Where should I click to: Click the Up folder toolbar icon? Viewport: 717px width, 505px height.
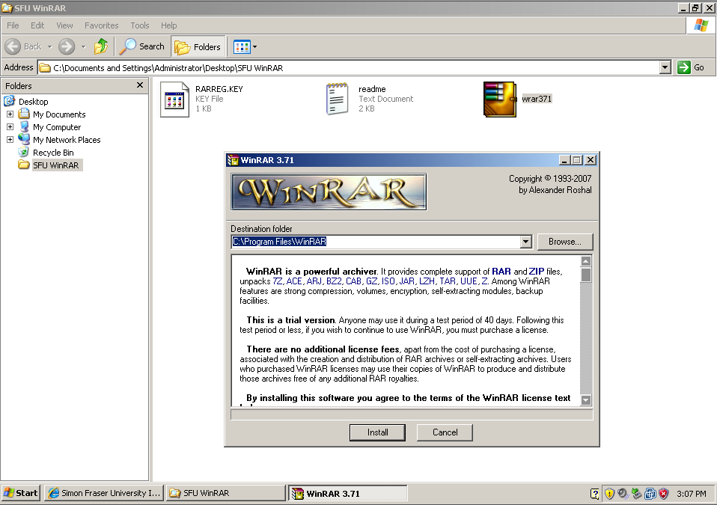[101, 46]
